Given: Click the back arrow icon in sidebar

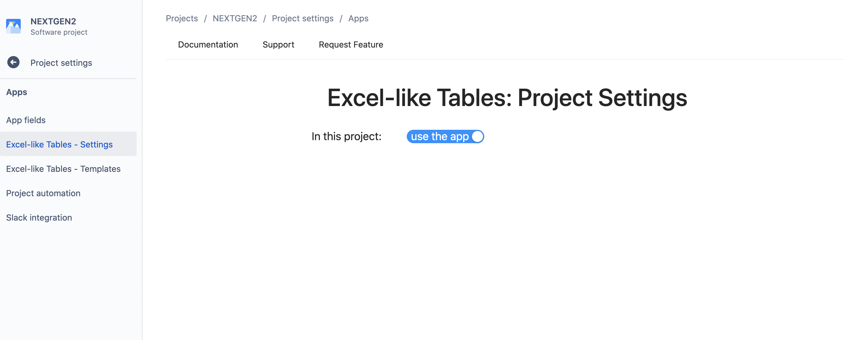Looking at the screenshot, I should pos(13,62).
